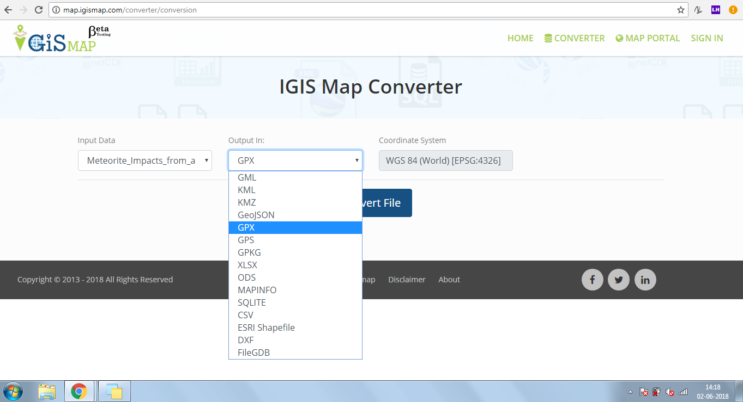Click the orange exclamation extension icon

(x=733, y=9)
